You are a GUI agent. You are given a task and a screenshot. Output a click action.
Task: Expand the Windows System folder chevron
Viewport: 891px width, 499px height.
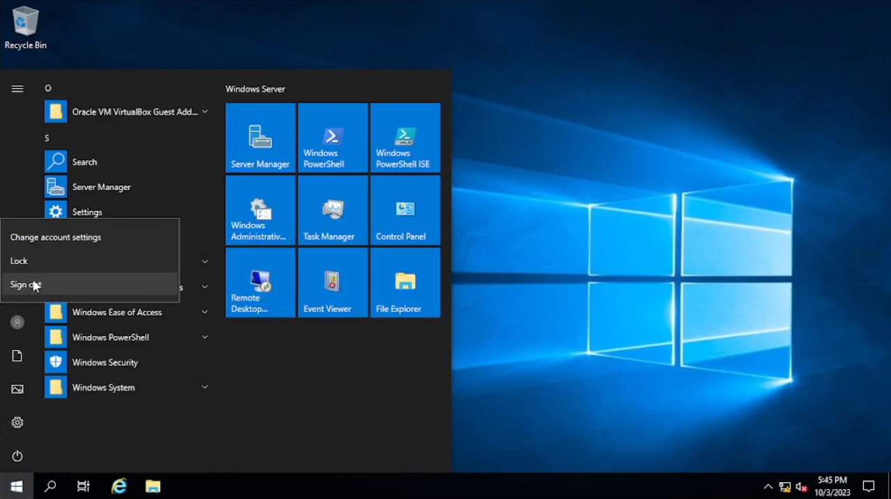[x=205, y=388]
